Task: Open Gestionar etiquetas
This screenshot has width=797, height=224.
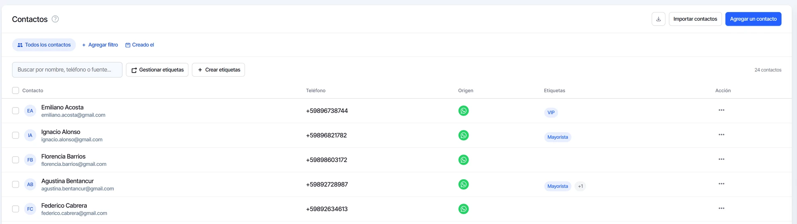Action: [x=157, y=70]
